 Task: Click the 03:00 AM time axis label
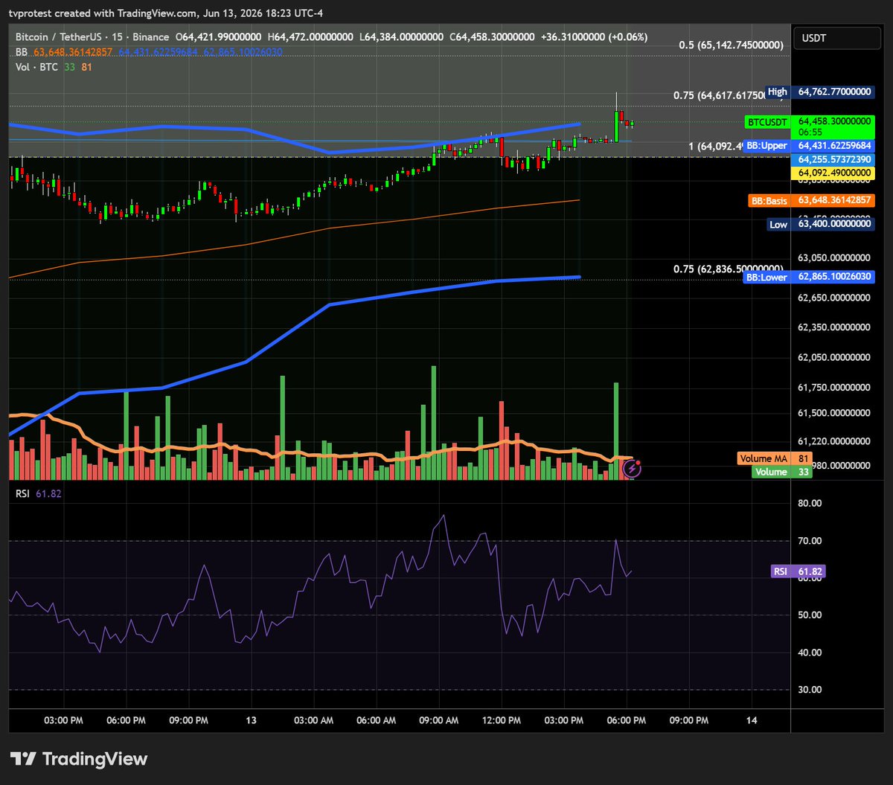313,720
